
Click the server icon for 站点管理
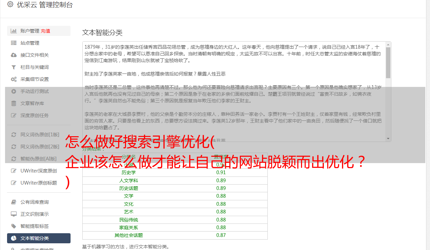13,43
